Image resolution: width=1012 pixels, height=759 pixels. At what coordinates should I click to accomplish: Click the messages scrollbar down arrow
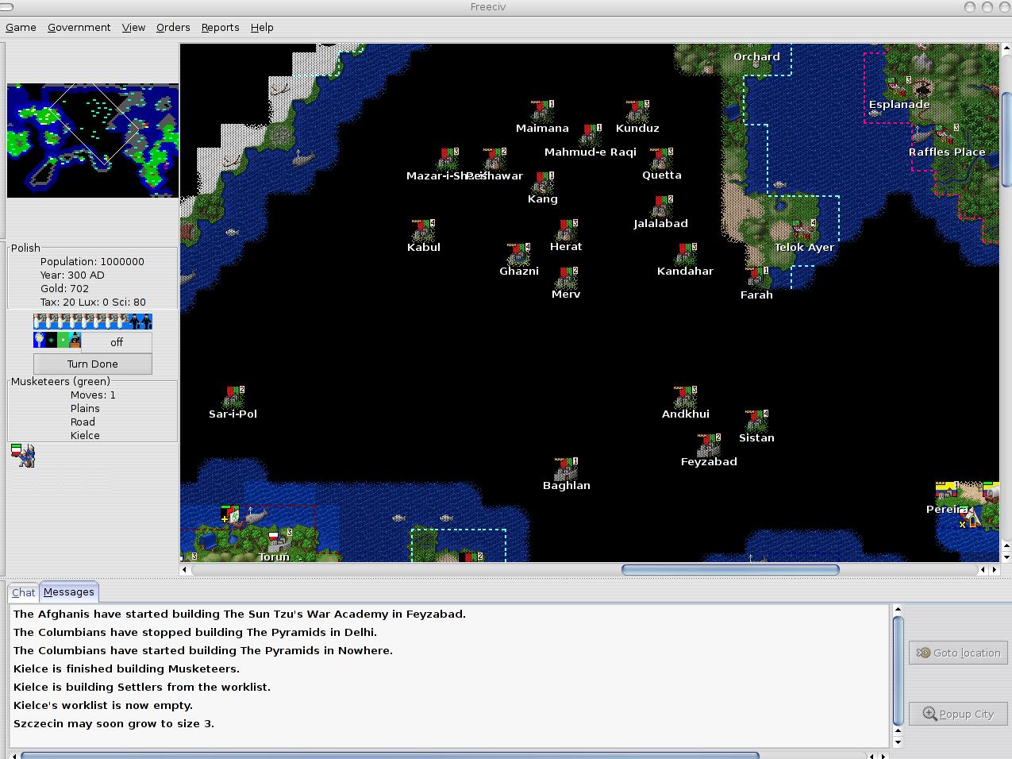[898, 742]
